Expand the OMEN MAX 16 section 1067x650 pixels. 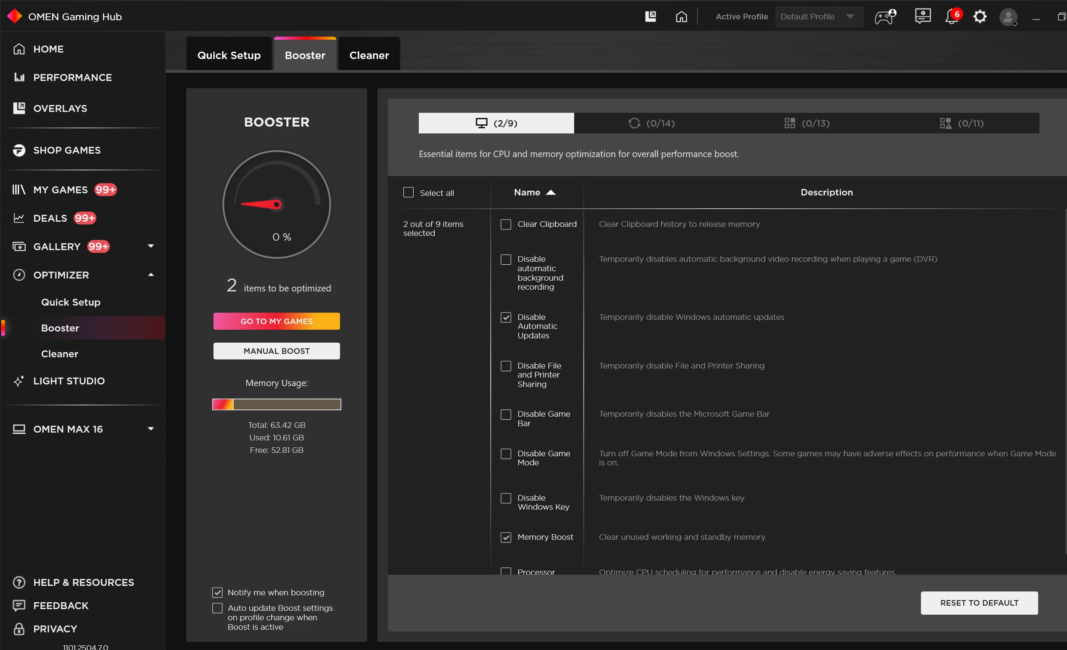[151, 429]
